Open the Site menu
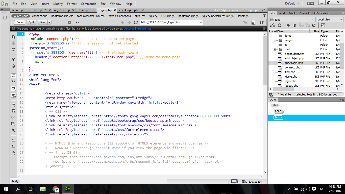345x194 pixels. [x=103, y=4]
